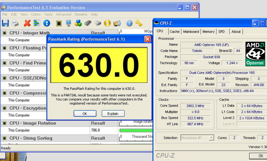The width and height of the screenshot is (267, 161).
Task: Click the Image Rotation green result bar
Action: pyautogui.click(x=136, y=131)
